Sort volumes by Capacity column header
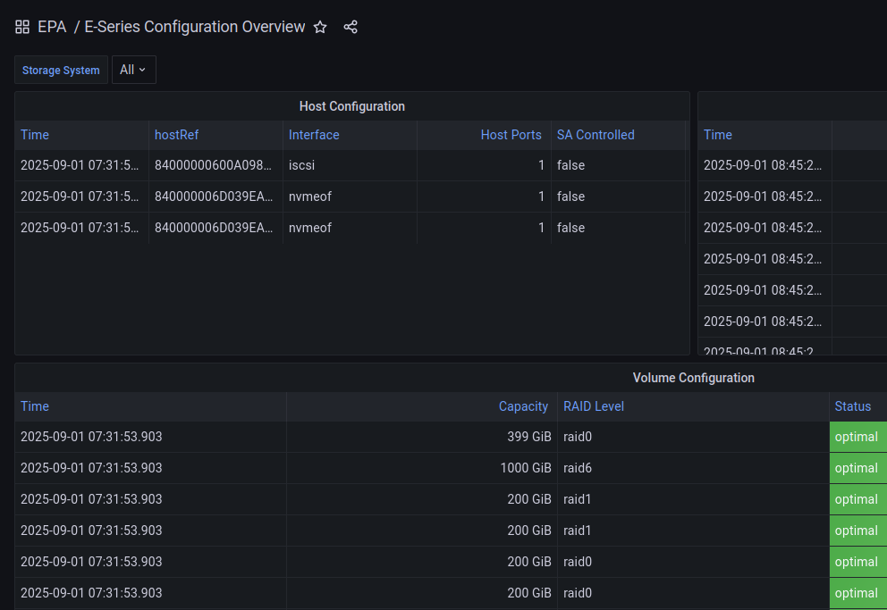The height and width of the screenshot is (610, 887). pyautogui.click(x=523, y=406)
